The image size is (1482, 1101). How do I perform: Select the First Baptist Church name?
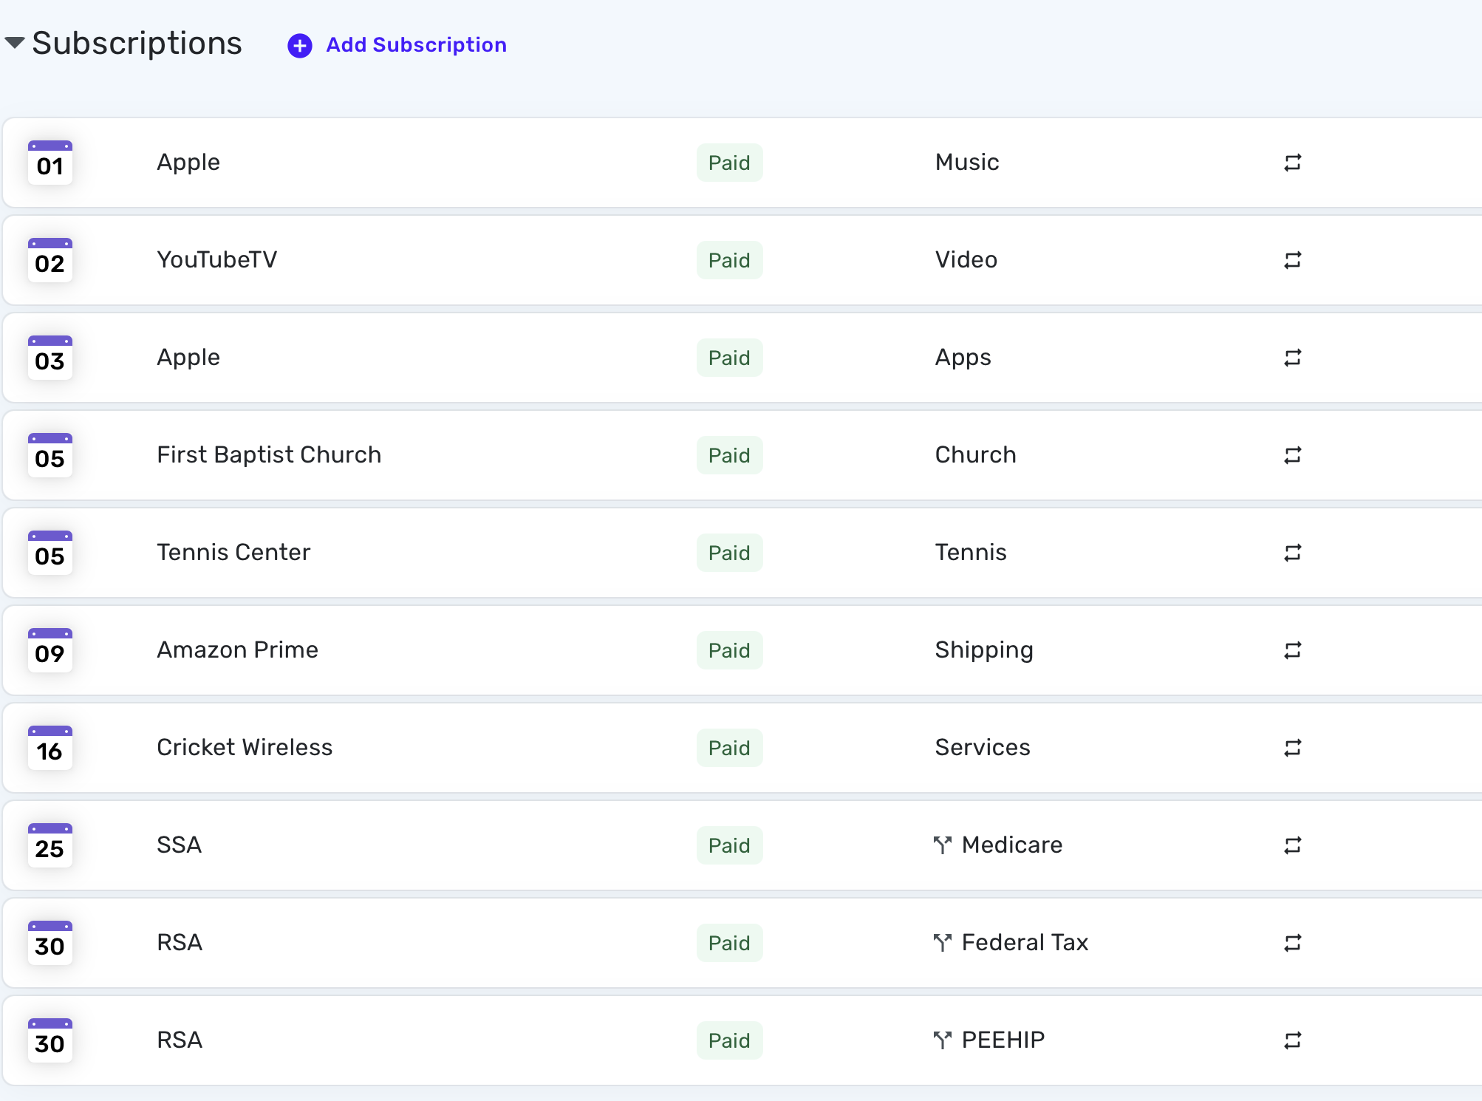[269, 454]
